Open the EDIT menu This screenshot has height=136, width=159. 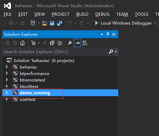[x=23, y=14]
